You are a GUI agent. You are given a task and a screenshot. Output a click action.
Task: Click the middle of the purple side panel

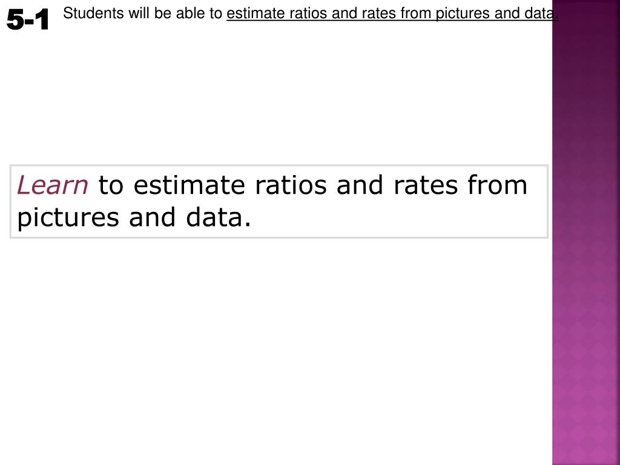586,232
